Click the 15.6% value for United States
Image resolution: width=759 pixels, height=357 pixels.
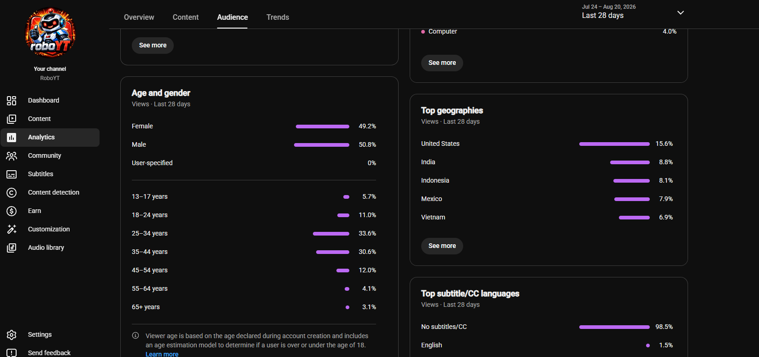tap(664, 144)
